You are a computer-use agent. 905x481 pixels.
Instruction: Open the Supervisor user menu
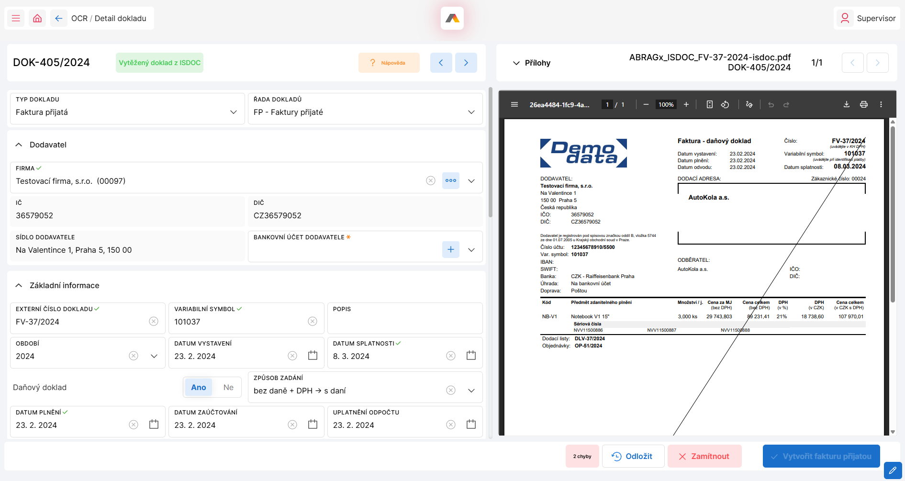click(867, 18)
